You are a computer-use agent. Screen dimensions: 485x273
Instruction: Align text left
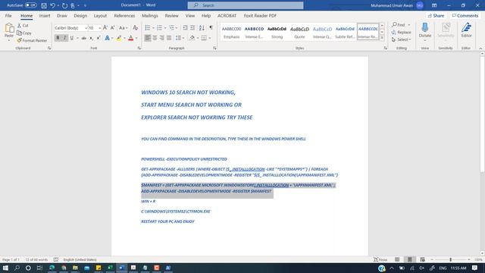[x=148, y=38]
